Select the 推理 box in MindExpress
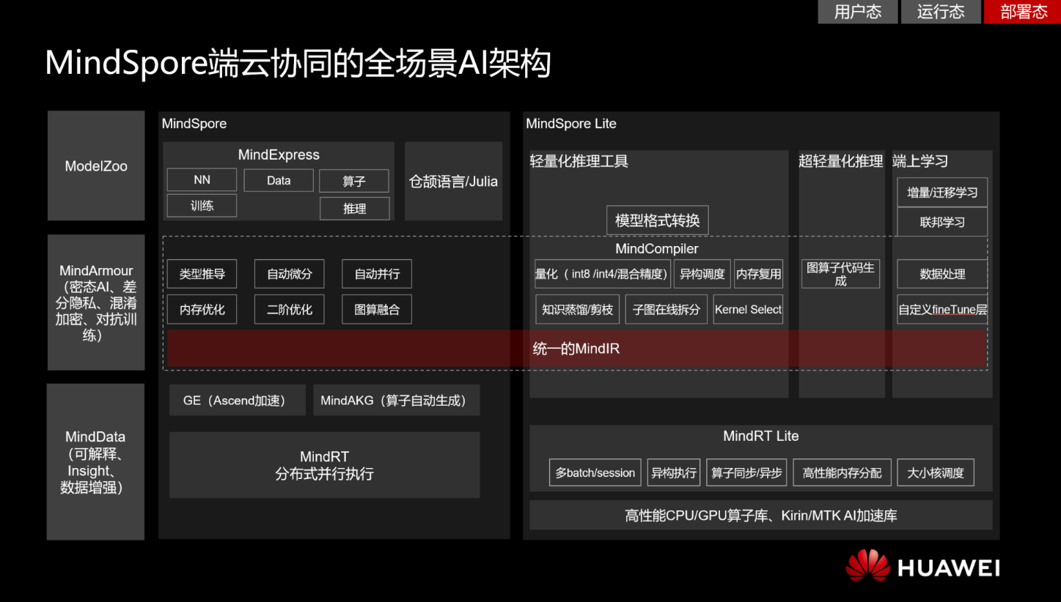1061x602 pixels. coord(354,209)
